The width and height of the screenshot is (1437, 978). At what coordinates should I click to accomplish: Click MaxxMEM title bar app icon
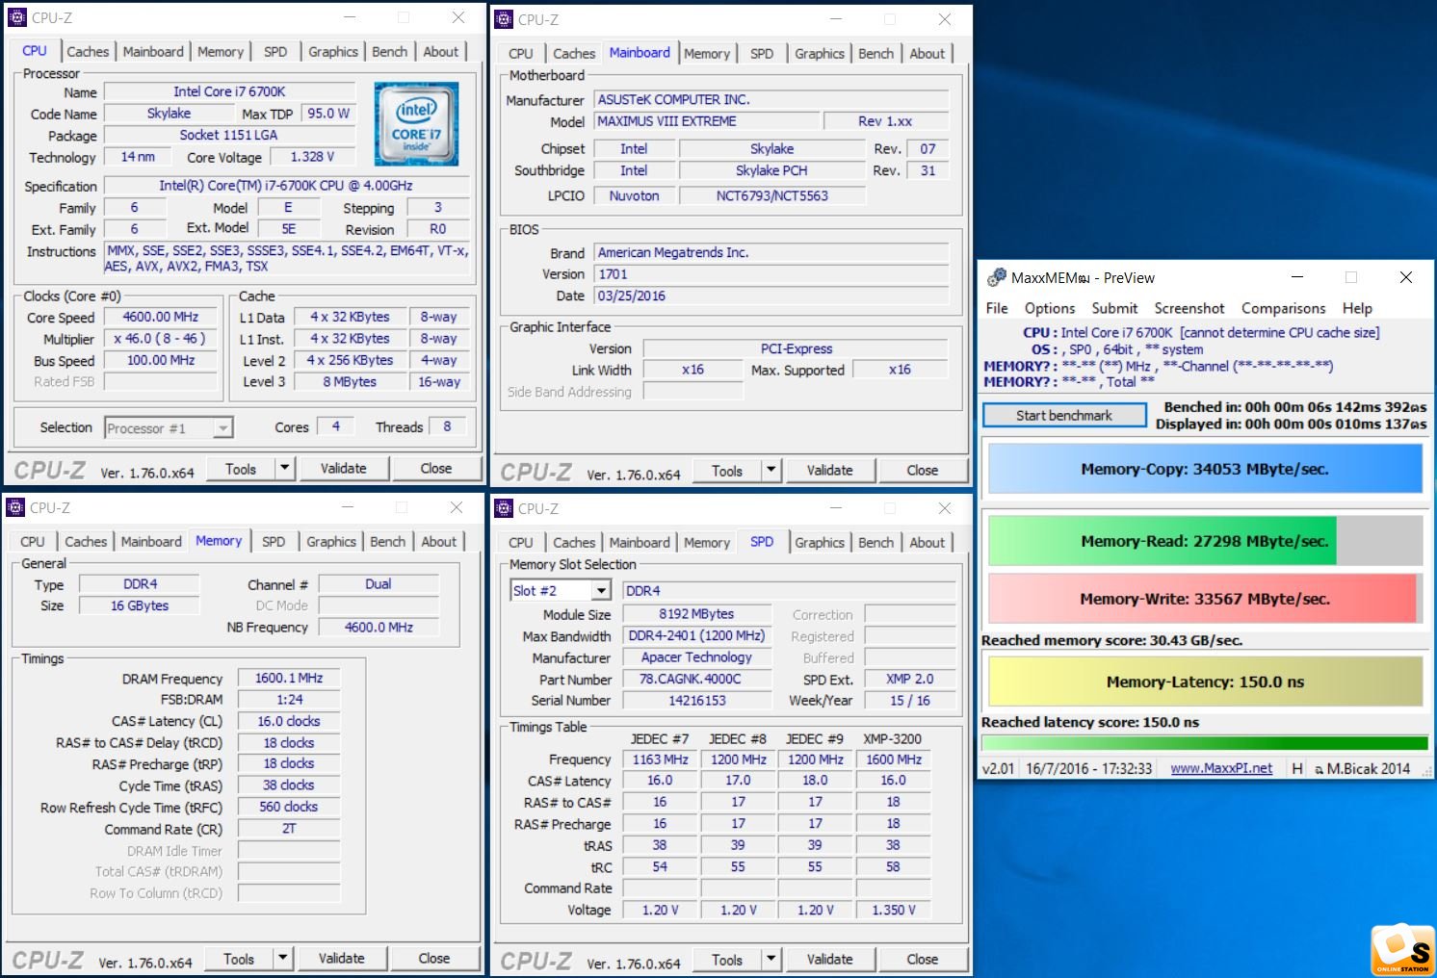pos(997,277)
